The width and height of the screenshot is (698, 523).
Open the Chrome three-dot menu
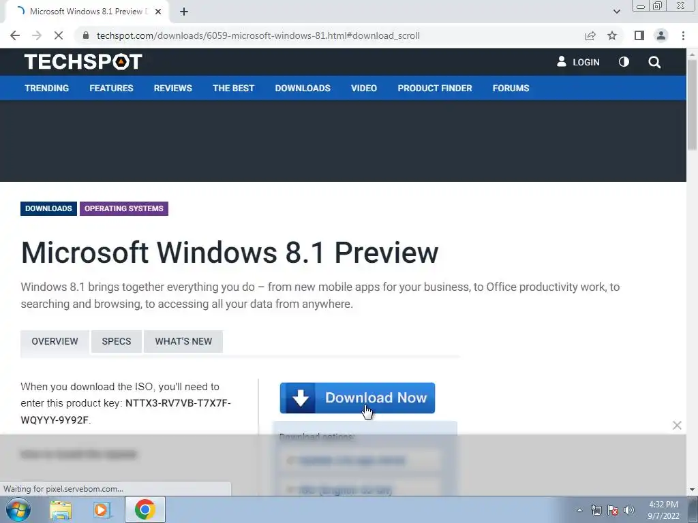(683, 35)
